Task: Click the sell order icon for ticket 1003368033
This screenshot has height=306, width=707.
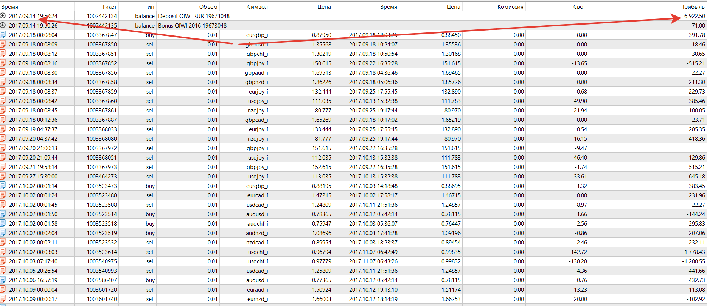Action: [3, 129]
